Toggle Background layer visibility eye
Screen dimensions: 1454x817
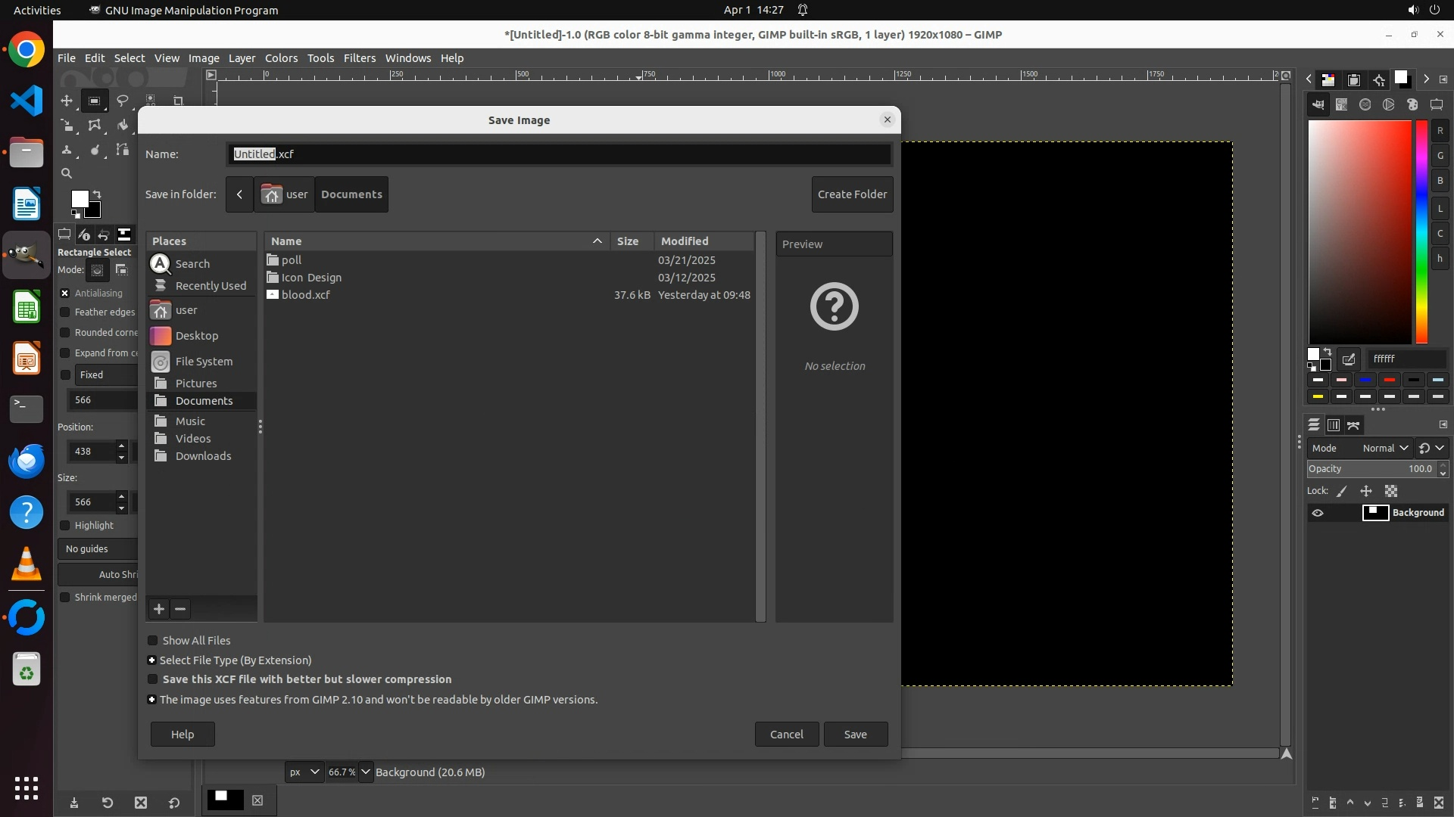point(1318,513)
